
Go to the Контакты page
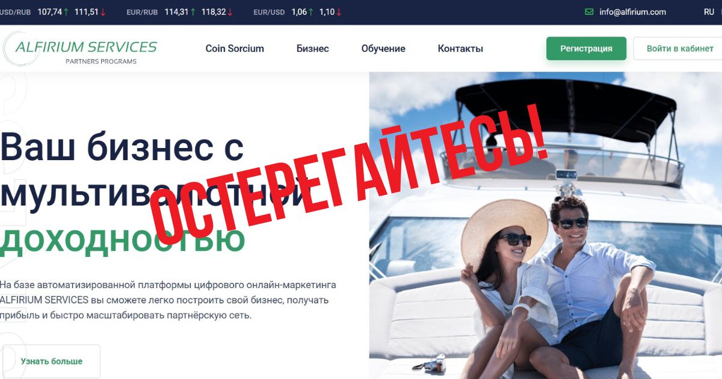click(x=460, y=49)
